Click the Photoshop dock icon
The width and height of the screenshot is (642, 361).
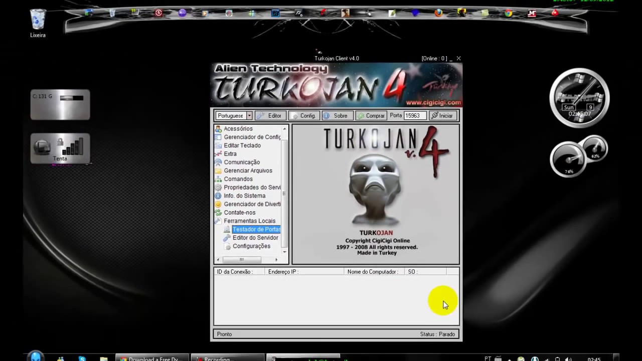coord(275,13)
